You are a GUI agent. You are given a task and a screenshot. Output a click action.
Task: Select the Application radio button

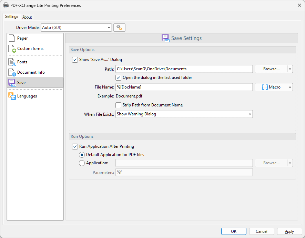coord(82,163)
